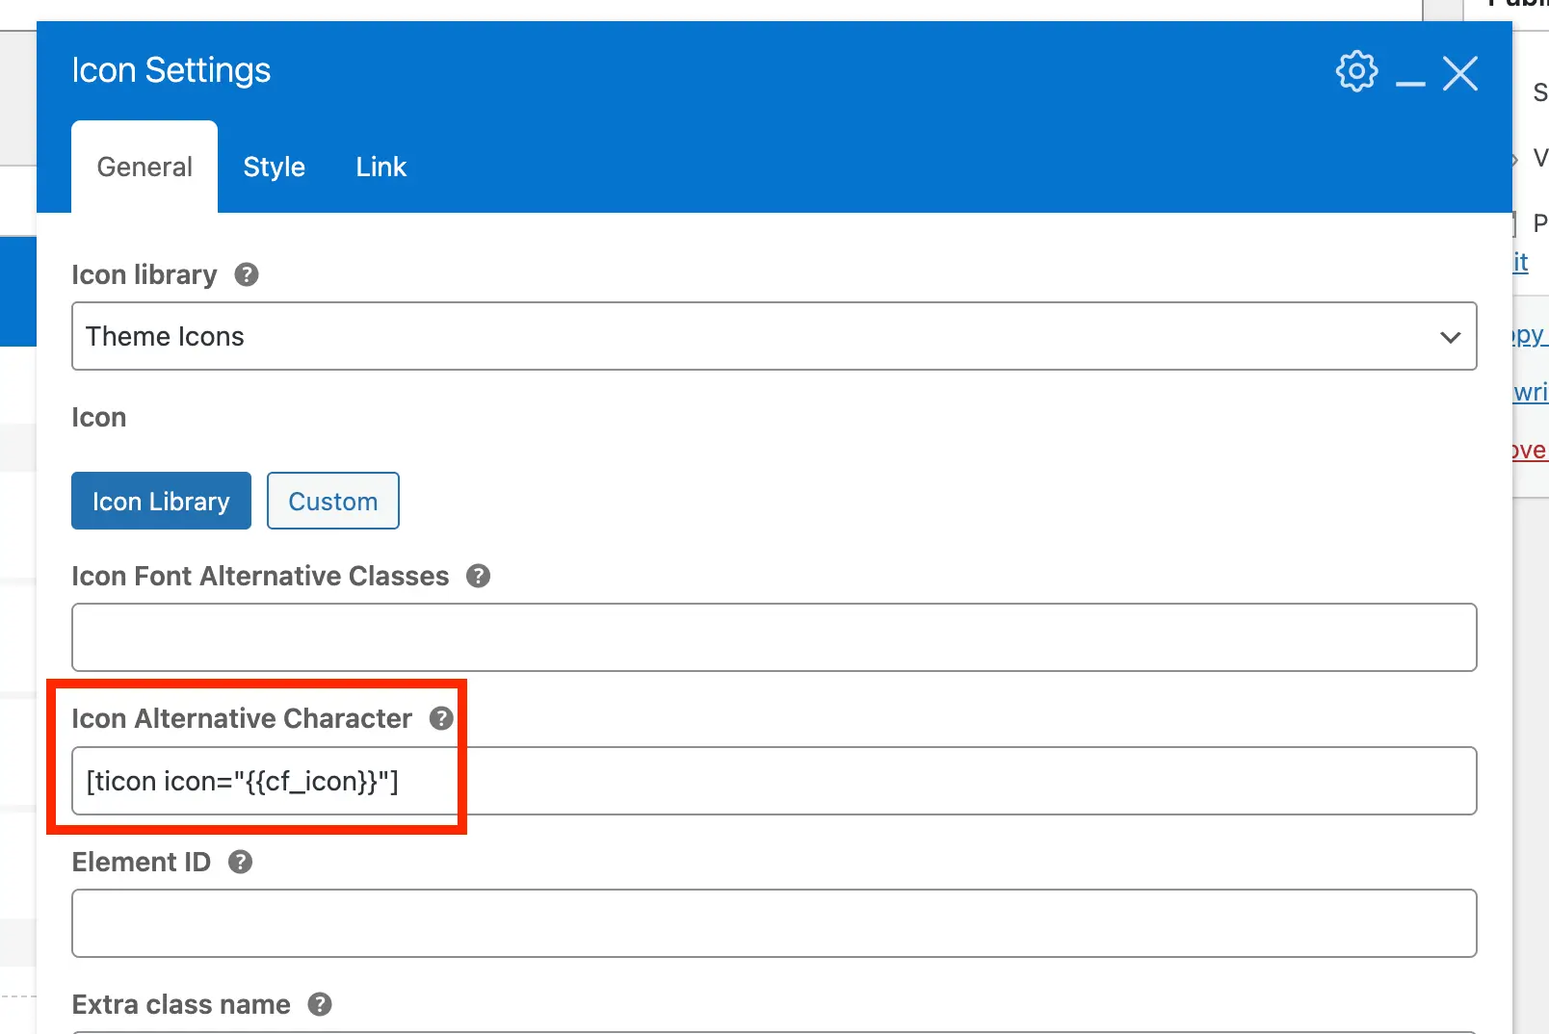Switch to the Style tab

point(274,166)
